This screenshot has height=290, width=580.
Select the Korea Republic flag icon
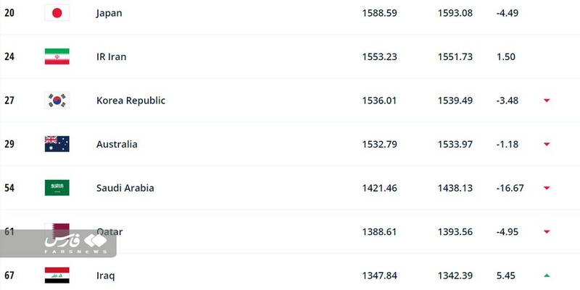click(57, 101)
